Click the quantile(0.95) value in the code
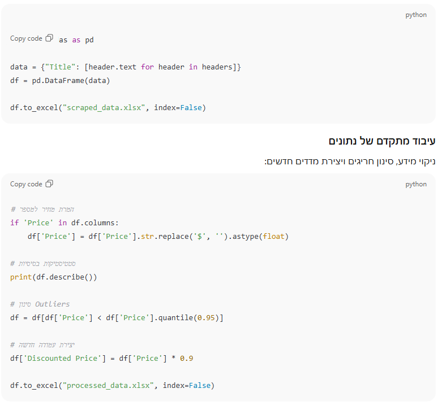 193,317
